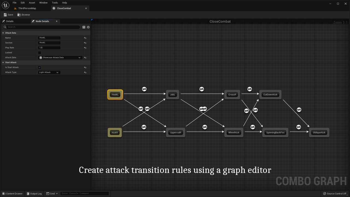Collapse the Start Attack section
This screenshot has height=197, width=350.
click(x=3, y=62)
